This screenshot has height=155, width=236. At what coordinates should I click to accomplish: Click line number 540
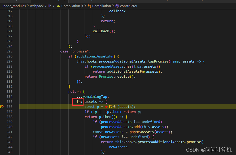point(9,127)
